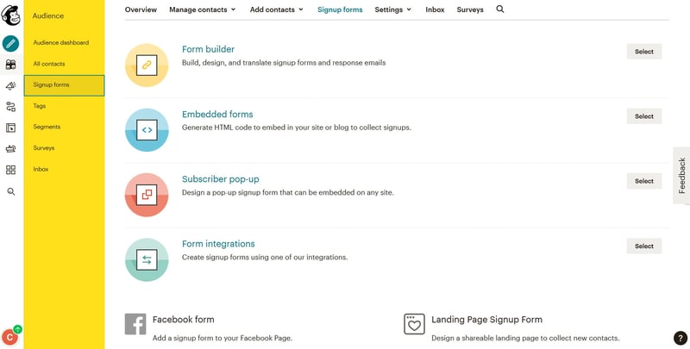Click the left sidebar search icon
This screenshot has height=349, width=690.
point(11,191)
